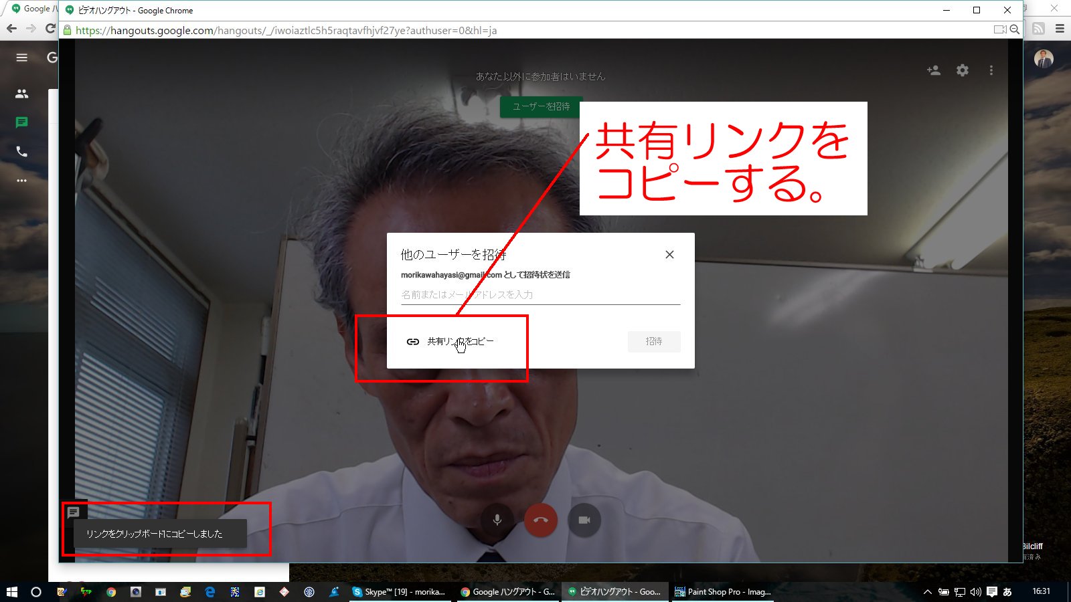Screen dimensions: 1071x602
Task: Click the battery power icon in tray
Action: (x=944, y=592)
